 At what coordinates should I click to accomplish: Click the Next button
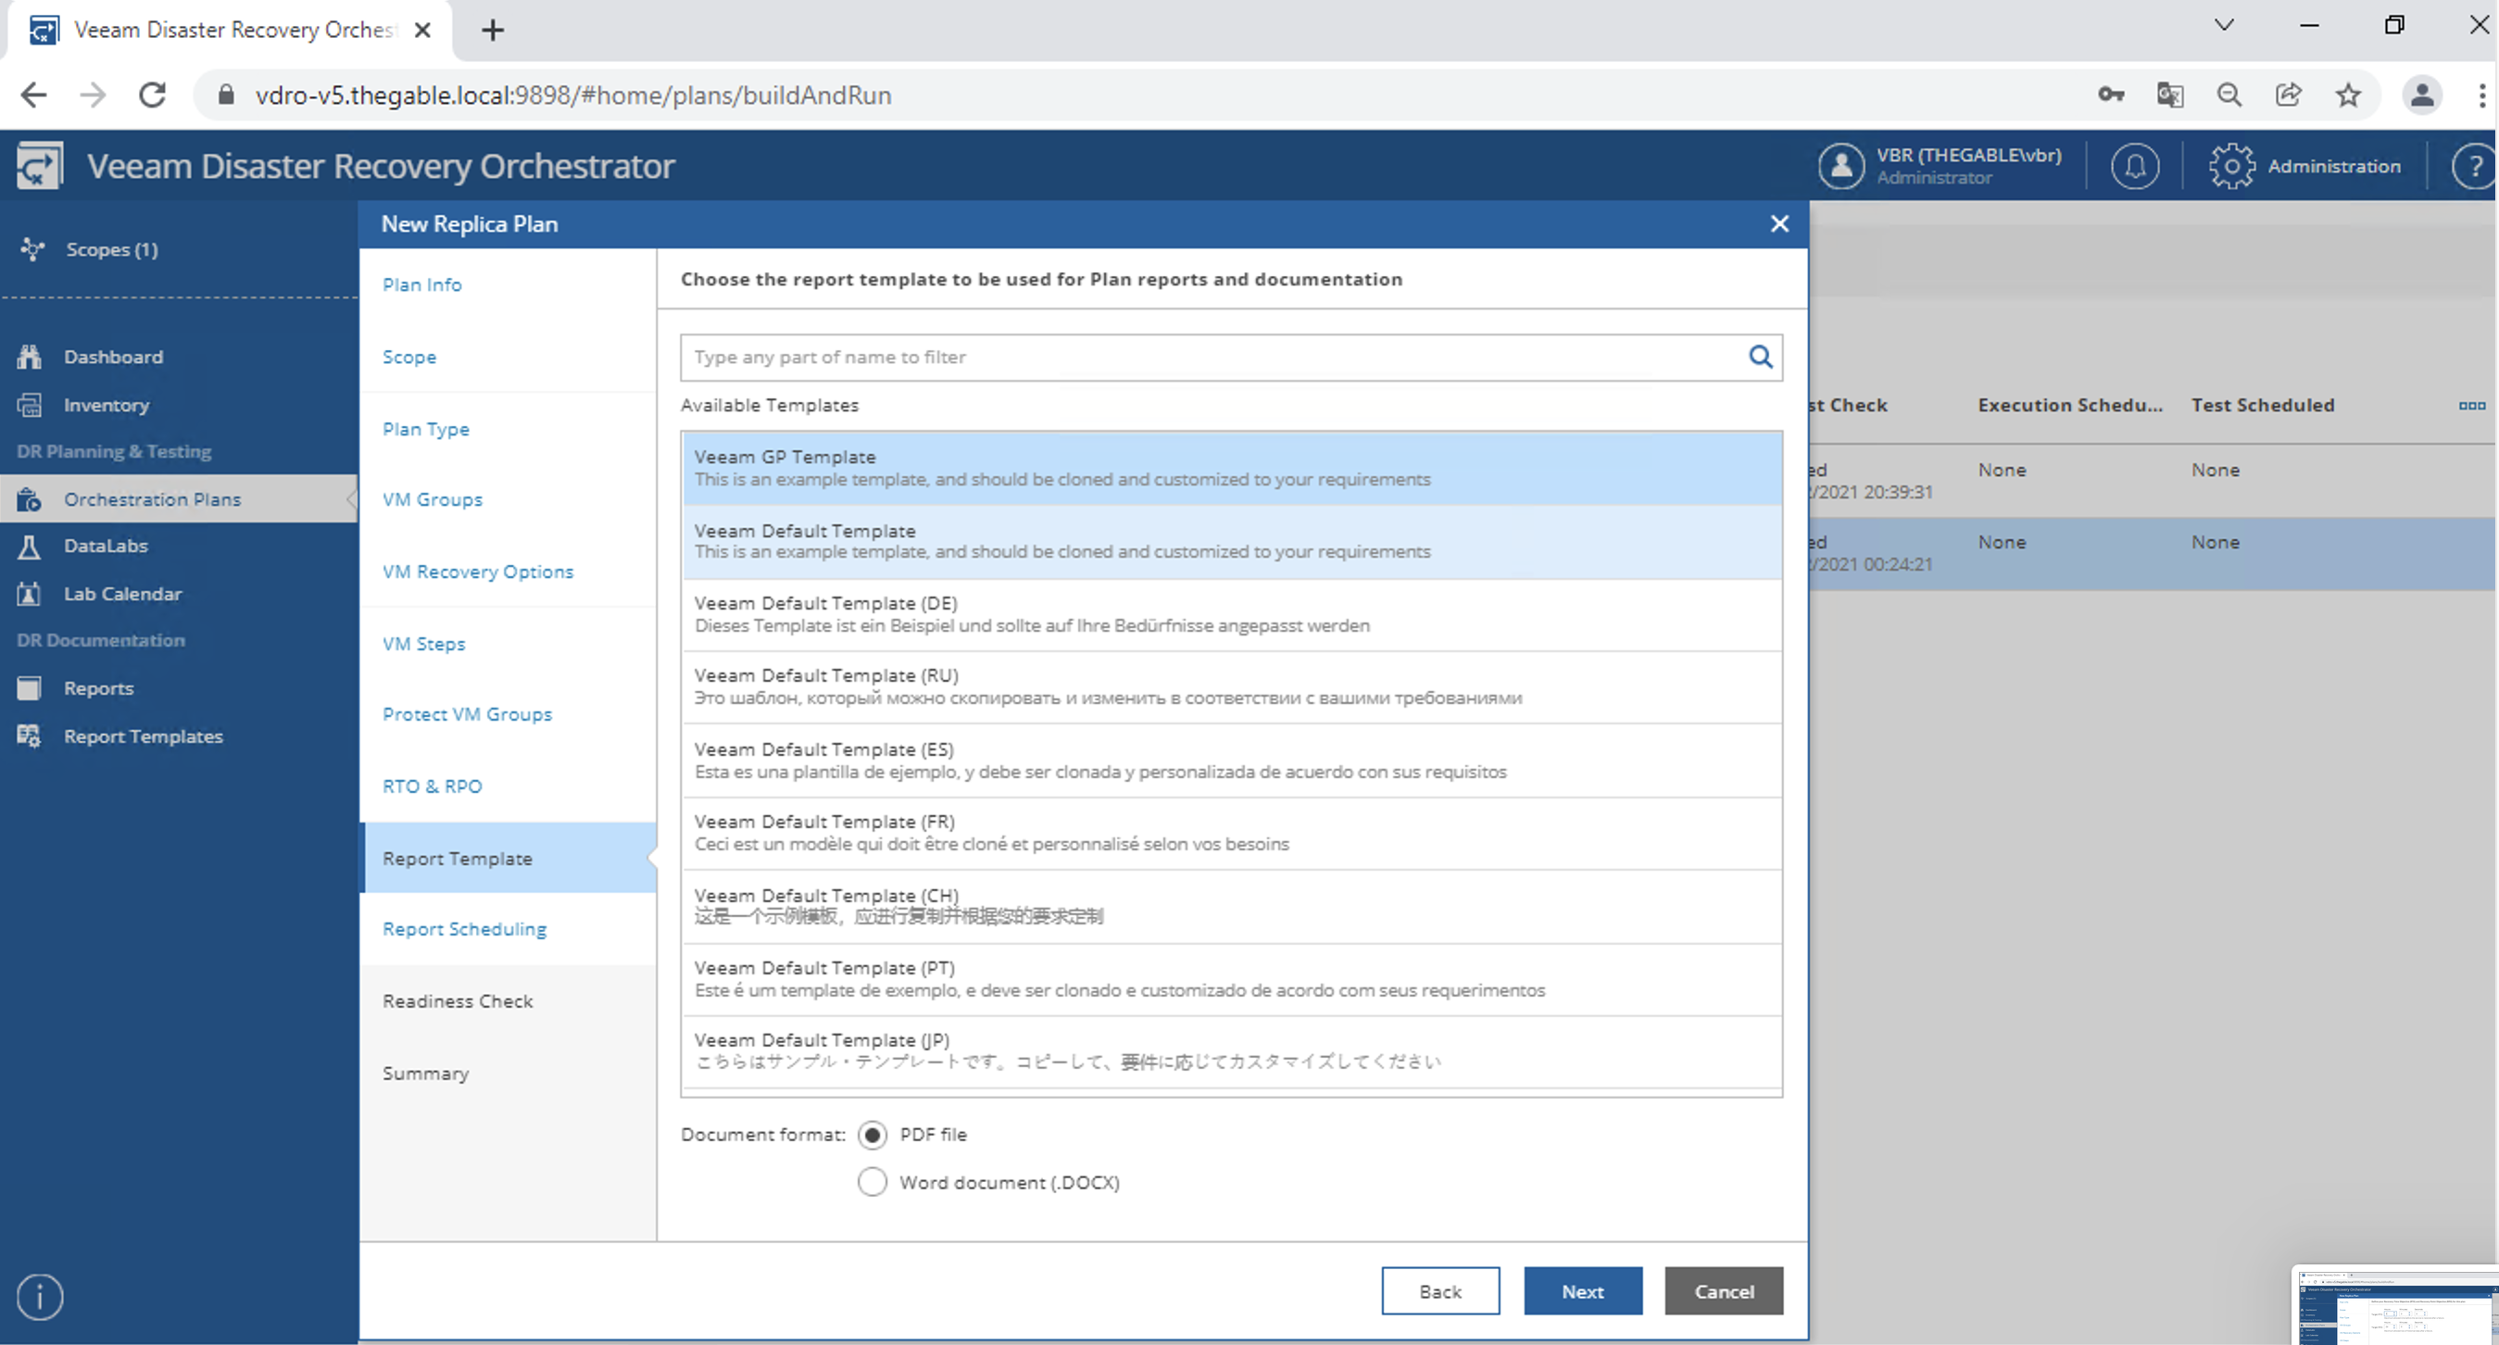[x=1582, y=1290]
